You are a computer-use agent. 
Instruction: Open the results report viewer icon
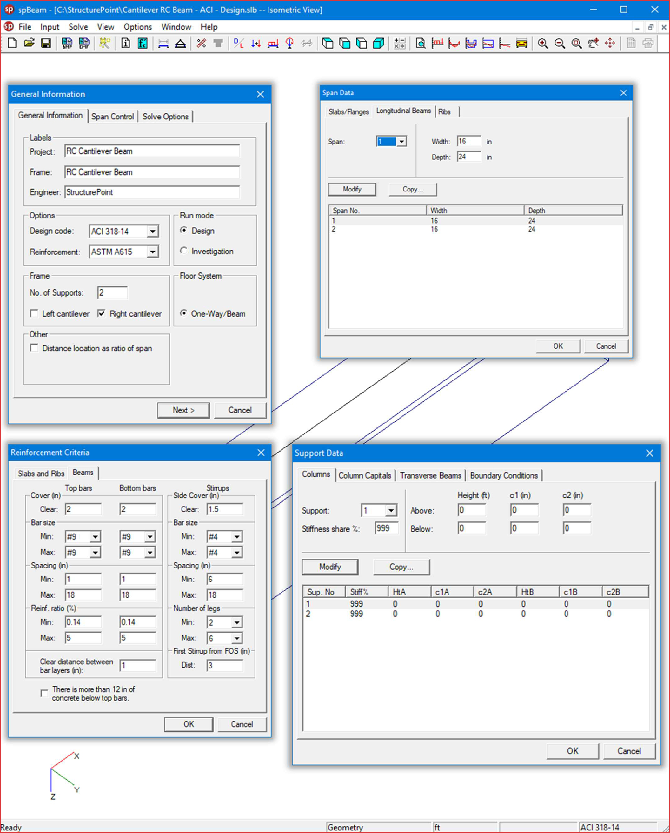[421, 43]
